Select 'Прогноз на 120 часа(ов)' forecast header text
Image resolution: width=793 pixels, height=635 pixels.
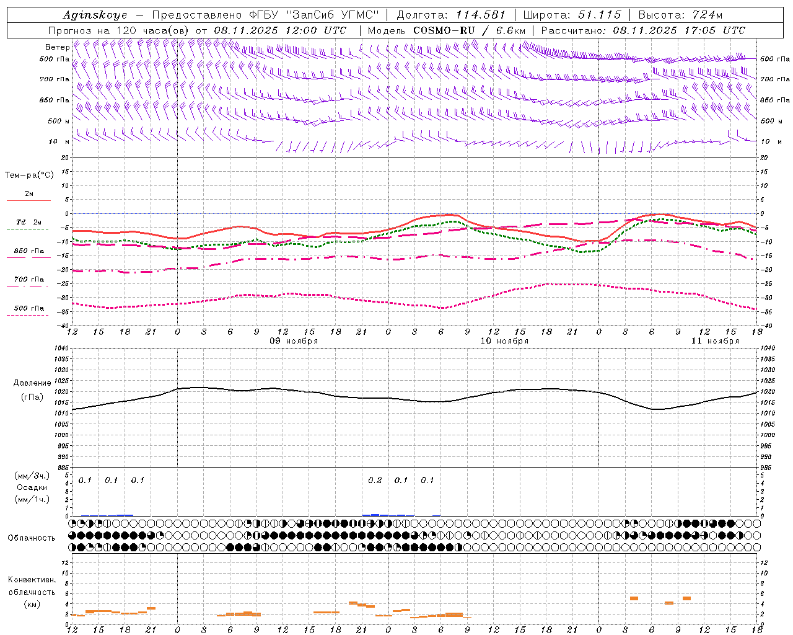pos(120,30)
